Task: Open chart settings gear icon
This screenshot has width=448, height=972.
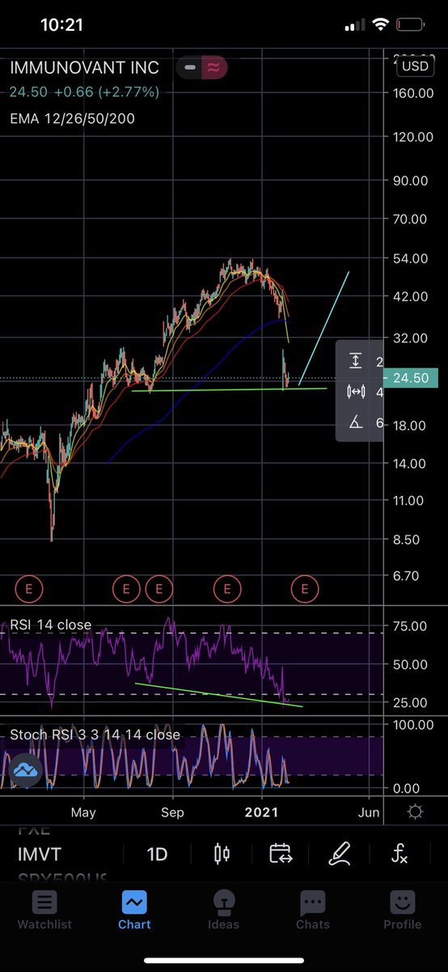Action: click(415, 812)
